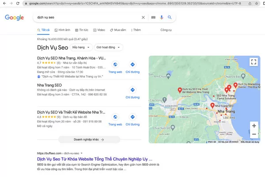Open the Giờ hoạt động hours dropdown
This screenshot has height=177, width=265.
[108, 47]
